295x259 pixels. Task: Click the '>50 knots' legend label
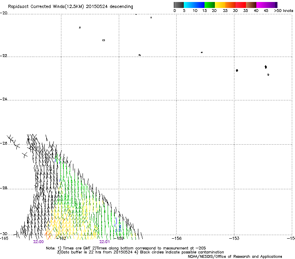tap(283, 11)
